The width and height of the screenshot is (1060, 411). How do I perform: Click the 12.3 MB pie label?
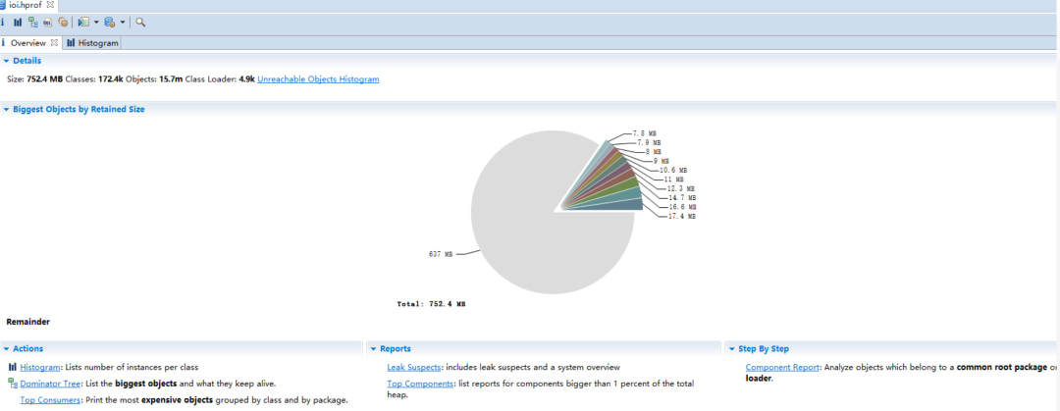pyautogui.click(x=681, y=188)
